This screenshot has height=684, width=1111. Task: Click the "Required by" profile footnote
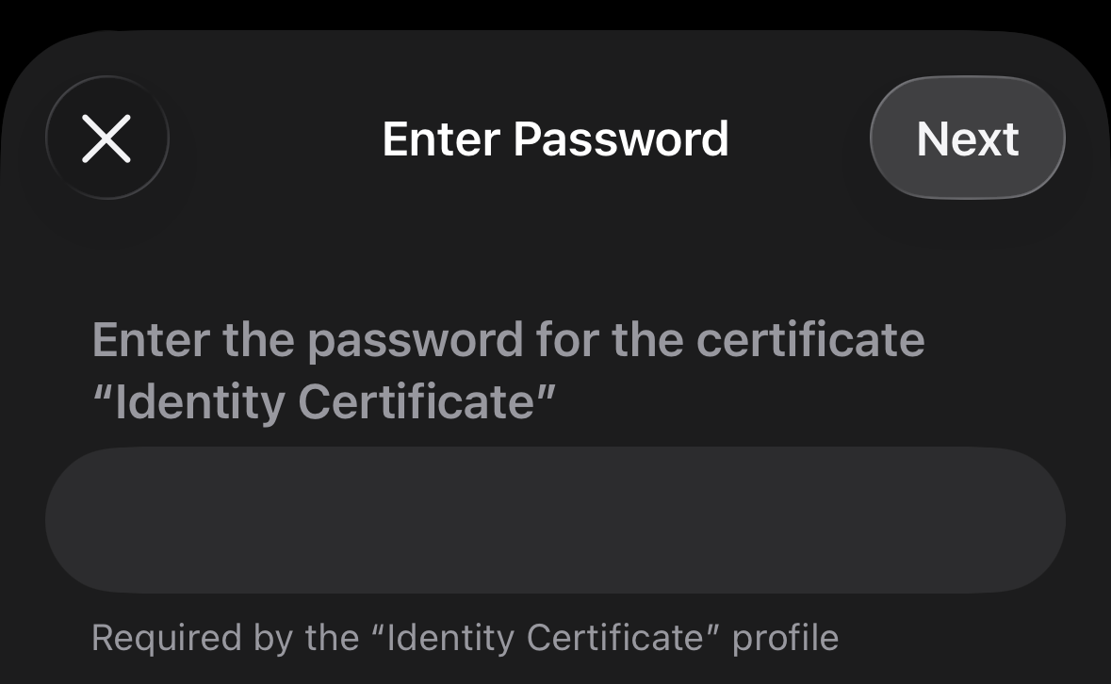[x=465, y=638]
